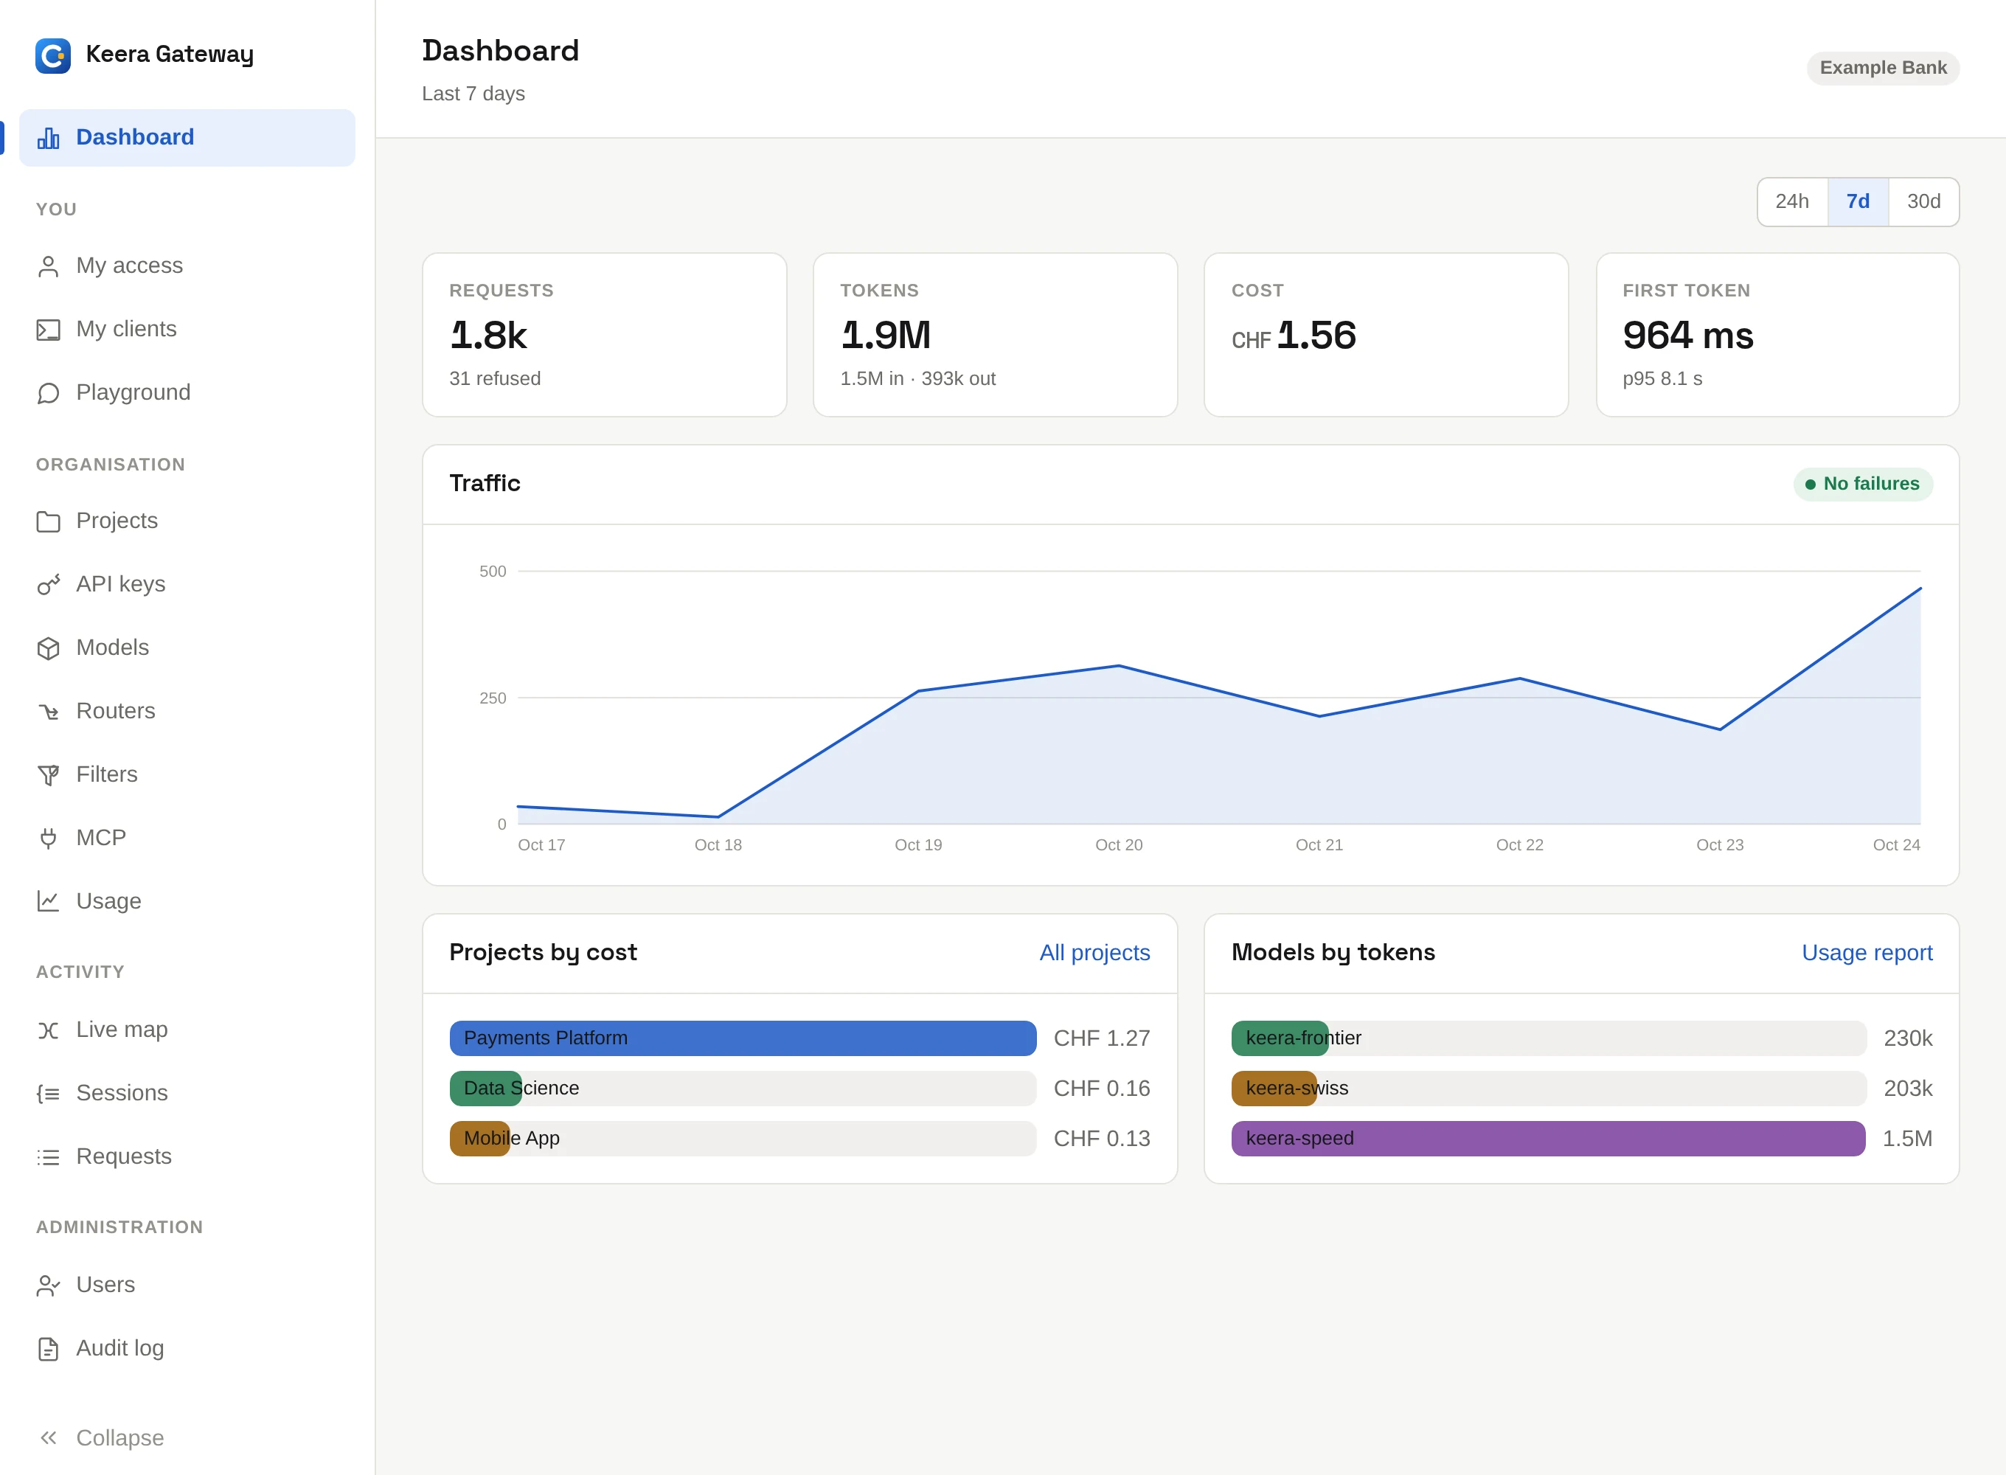Click the My access person icon
Image resolution: width=2006 pixels, height=1475 pixels.
pyautogui.click(x=48, y=266)
